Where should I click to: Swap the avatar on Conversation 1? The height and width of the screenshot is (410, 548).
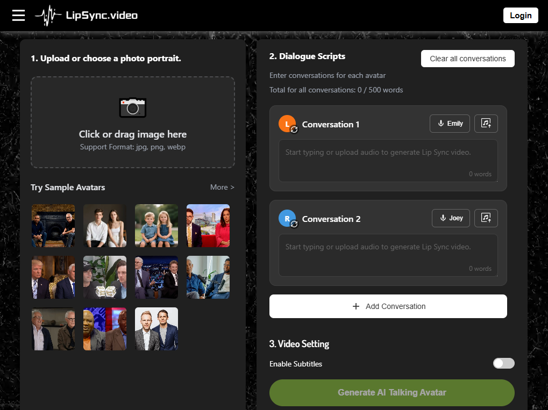click(294, 130)
